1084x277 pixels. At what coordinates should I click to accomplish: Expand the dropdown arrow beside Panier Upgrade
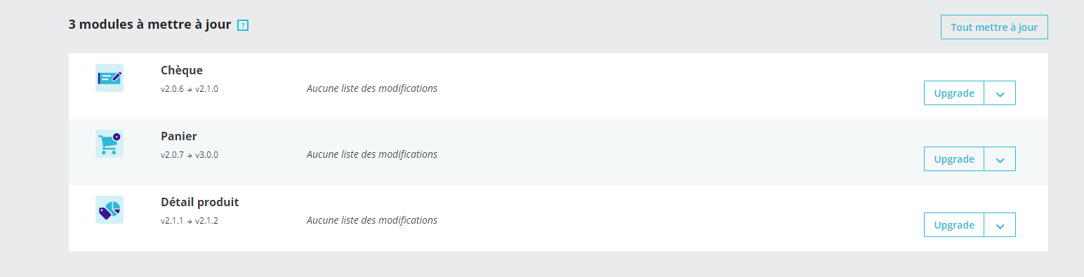click(1000, 159)
